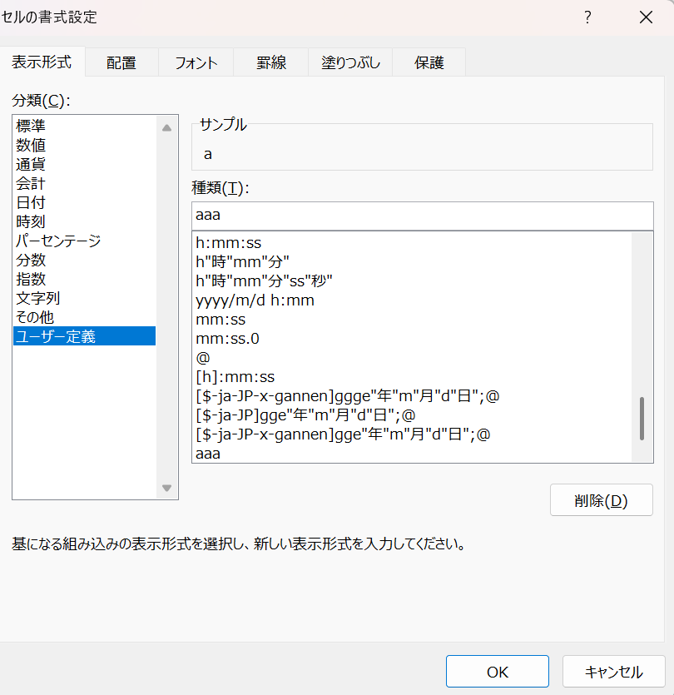Pick 日付 from the category list
The image size is (674, 695).
(x=31, y=202)
